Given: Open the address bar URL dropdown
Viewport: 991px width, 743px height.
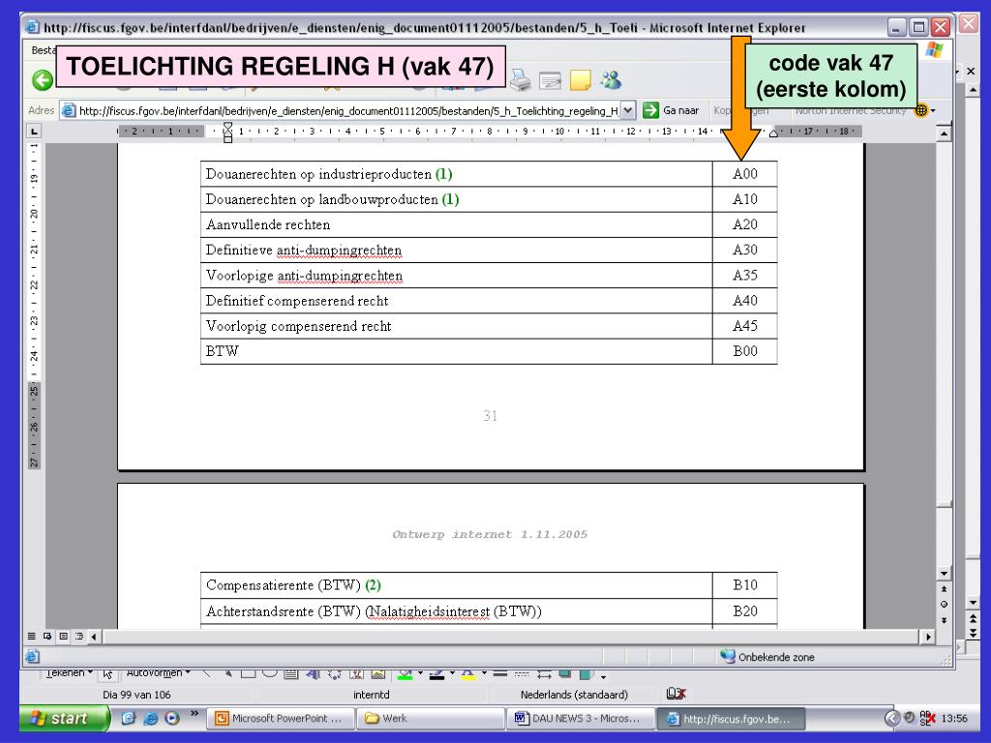Looking at the screenshot, I should pos(627,110).
